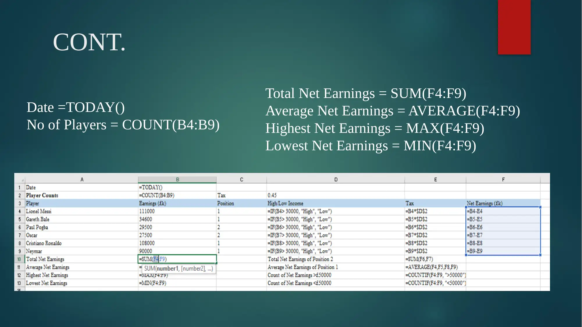Click tax formula =B4*$D$2

tap(435, 211)
